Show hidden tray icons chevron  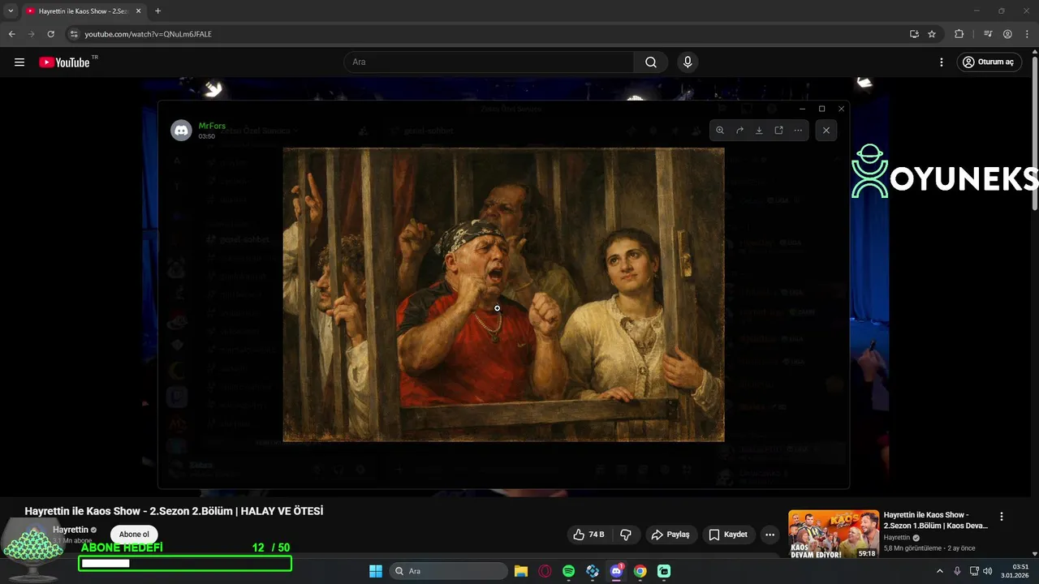940,571
